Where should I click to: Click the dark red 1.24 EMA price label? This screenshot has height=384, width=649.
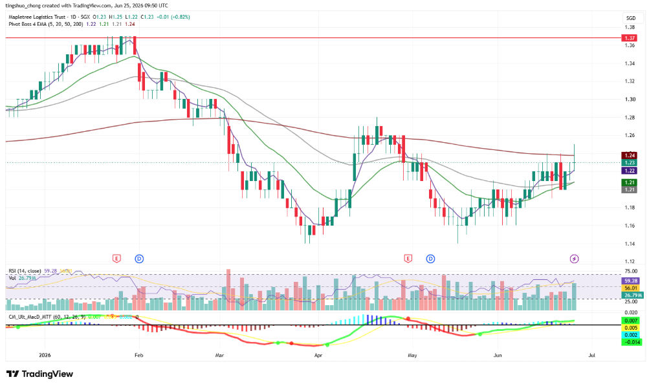[630, 155]
